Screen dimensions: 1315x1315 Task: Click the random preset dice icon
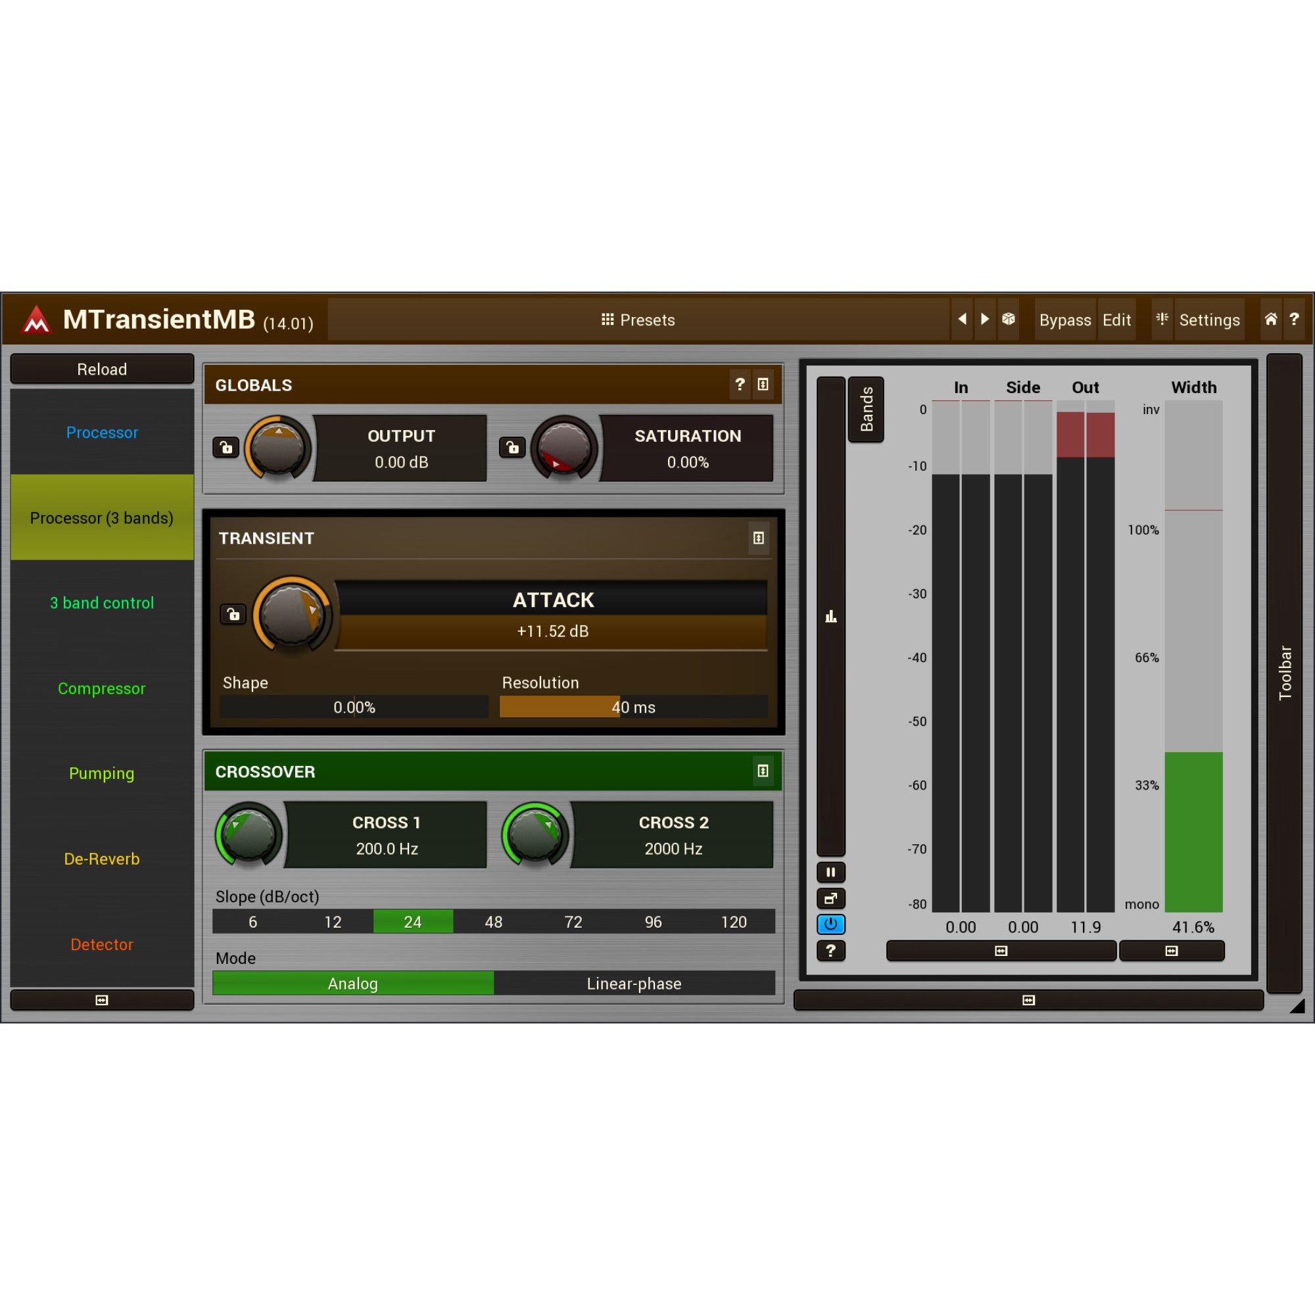[1008, 318]
